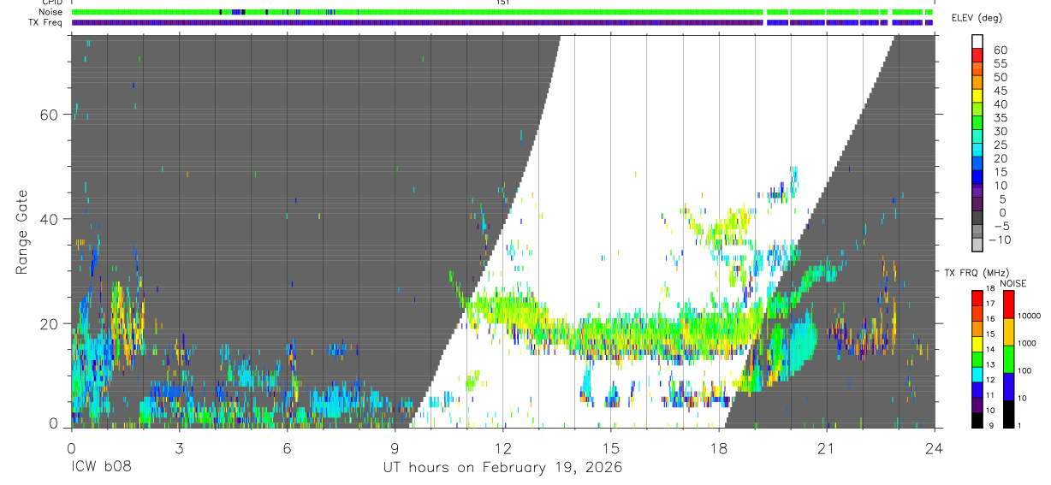Pick the light gray bottom swatch on ELEV colorbar
The image size is (1051, 485).
(x=977, y=245)
